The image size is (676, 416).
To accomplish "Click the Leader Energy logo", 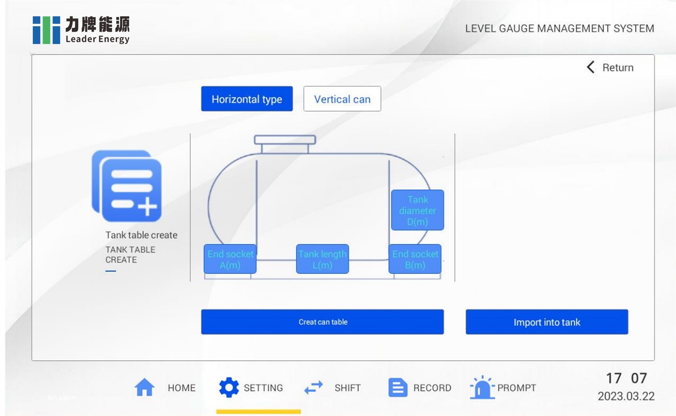I will click(81, 30).
